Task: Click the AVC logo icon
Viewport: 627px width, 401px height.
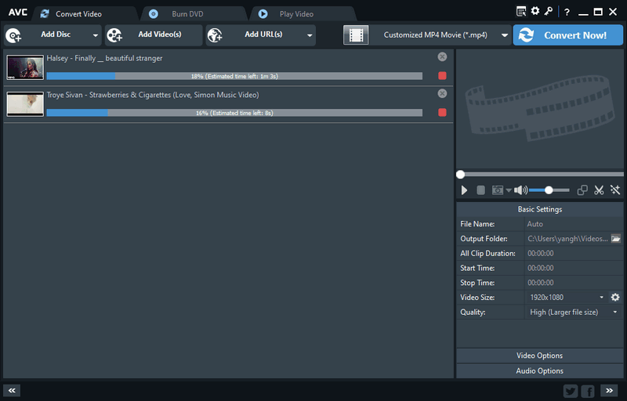Action: (18, 13)
